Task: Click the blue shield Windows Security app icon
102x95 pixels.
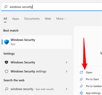Action: [x=6, y=42]
